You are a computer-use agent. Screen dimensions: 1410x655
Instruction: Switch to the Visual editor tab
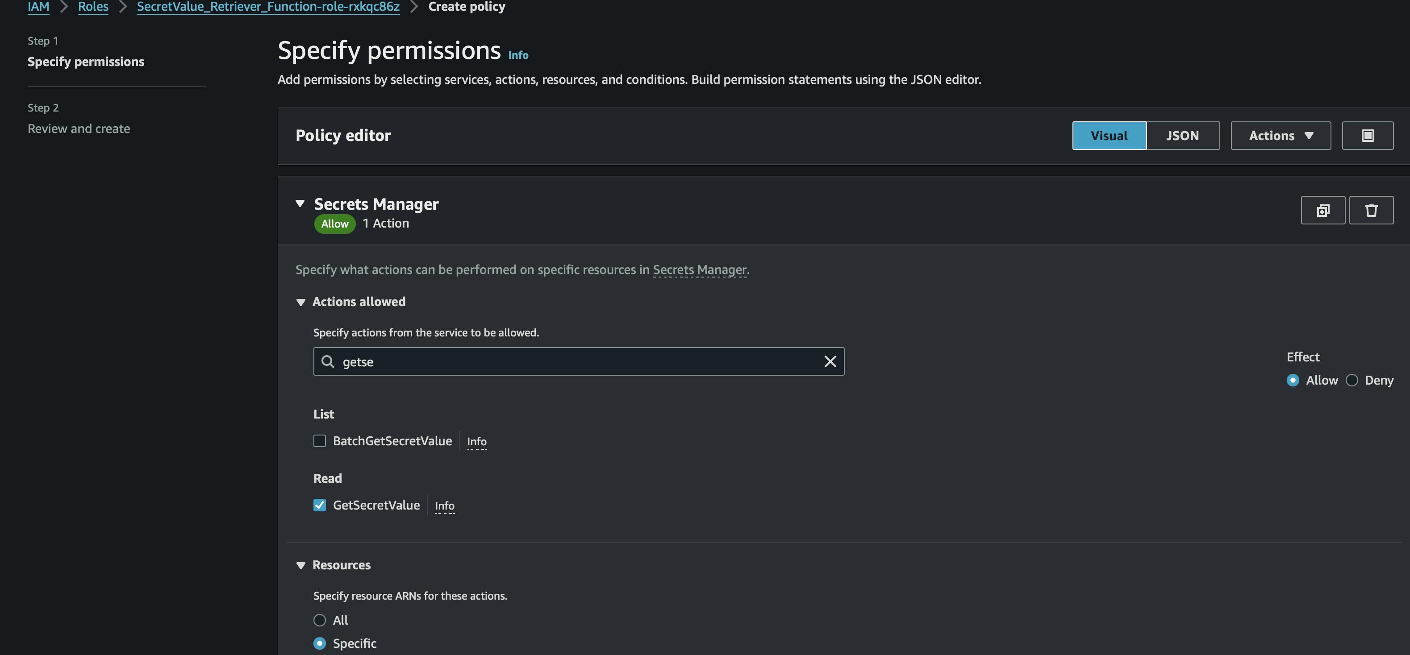1109,136
